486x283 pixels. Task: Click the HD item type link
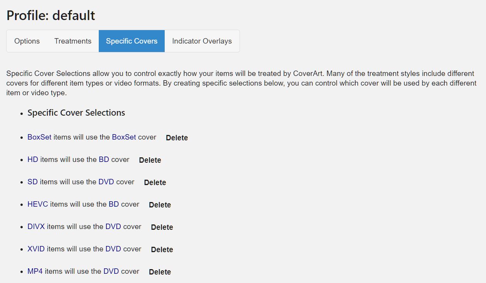(33, 159)
